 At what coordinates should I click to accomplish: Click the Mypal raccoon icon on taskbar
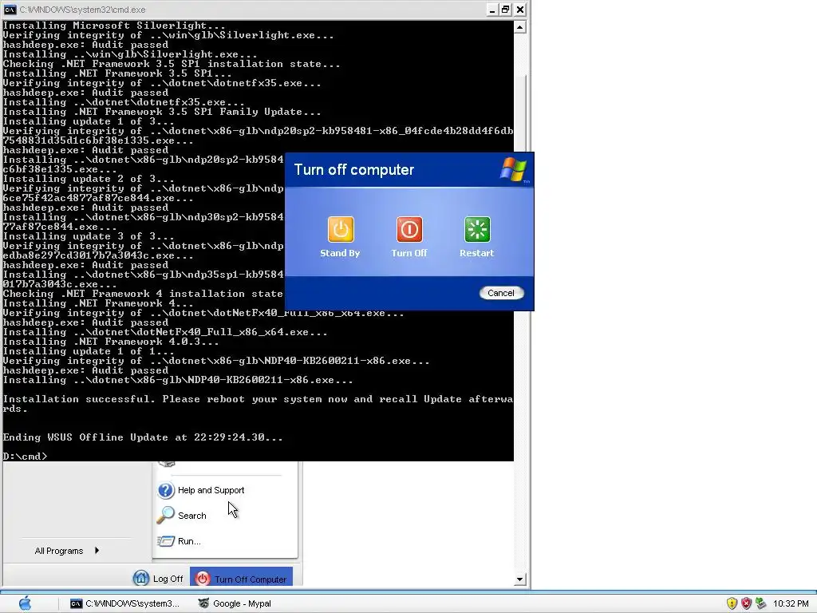tap(203, 603)
